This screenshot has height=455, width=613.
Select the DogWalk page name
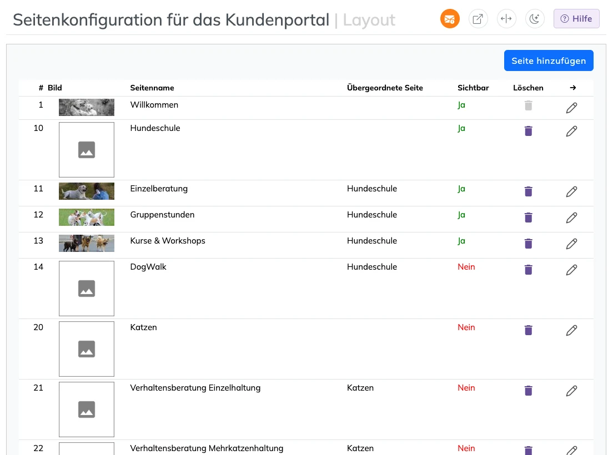(x=148, y=267)
